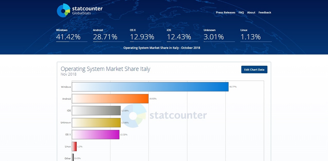Click the Android axis label
Viewport: 328px width, 161px height.
click(67, 99)
